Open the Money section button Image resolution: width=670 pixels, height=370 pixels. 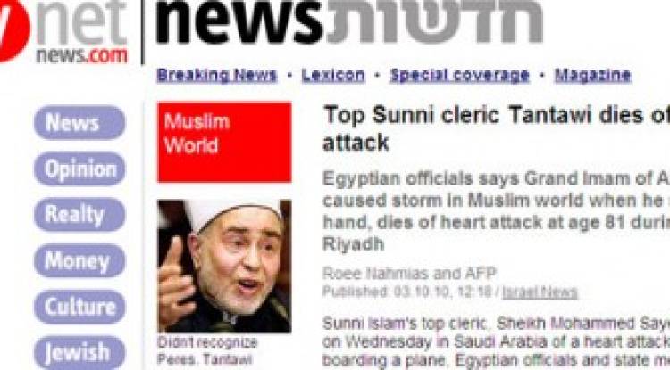pos(80,260)
